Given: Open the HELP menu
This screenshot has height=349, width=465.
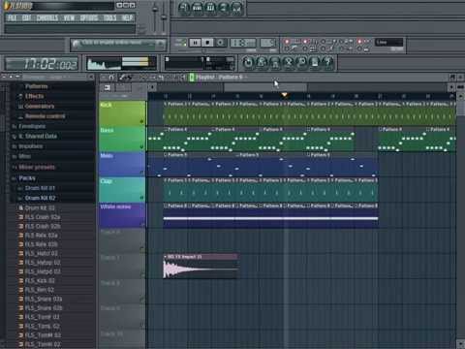Looking at the screenshot, I should [127, 17].
